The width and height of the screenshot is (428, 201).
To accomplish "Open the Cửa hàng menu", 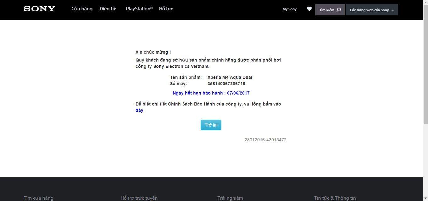I will 82,9.
